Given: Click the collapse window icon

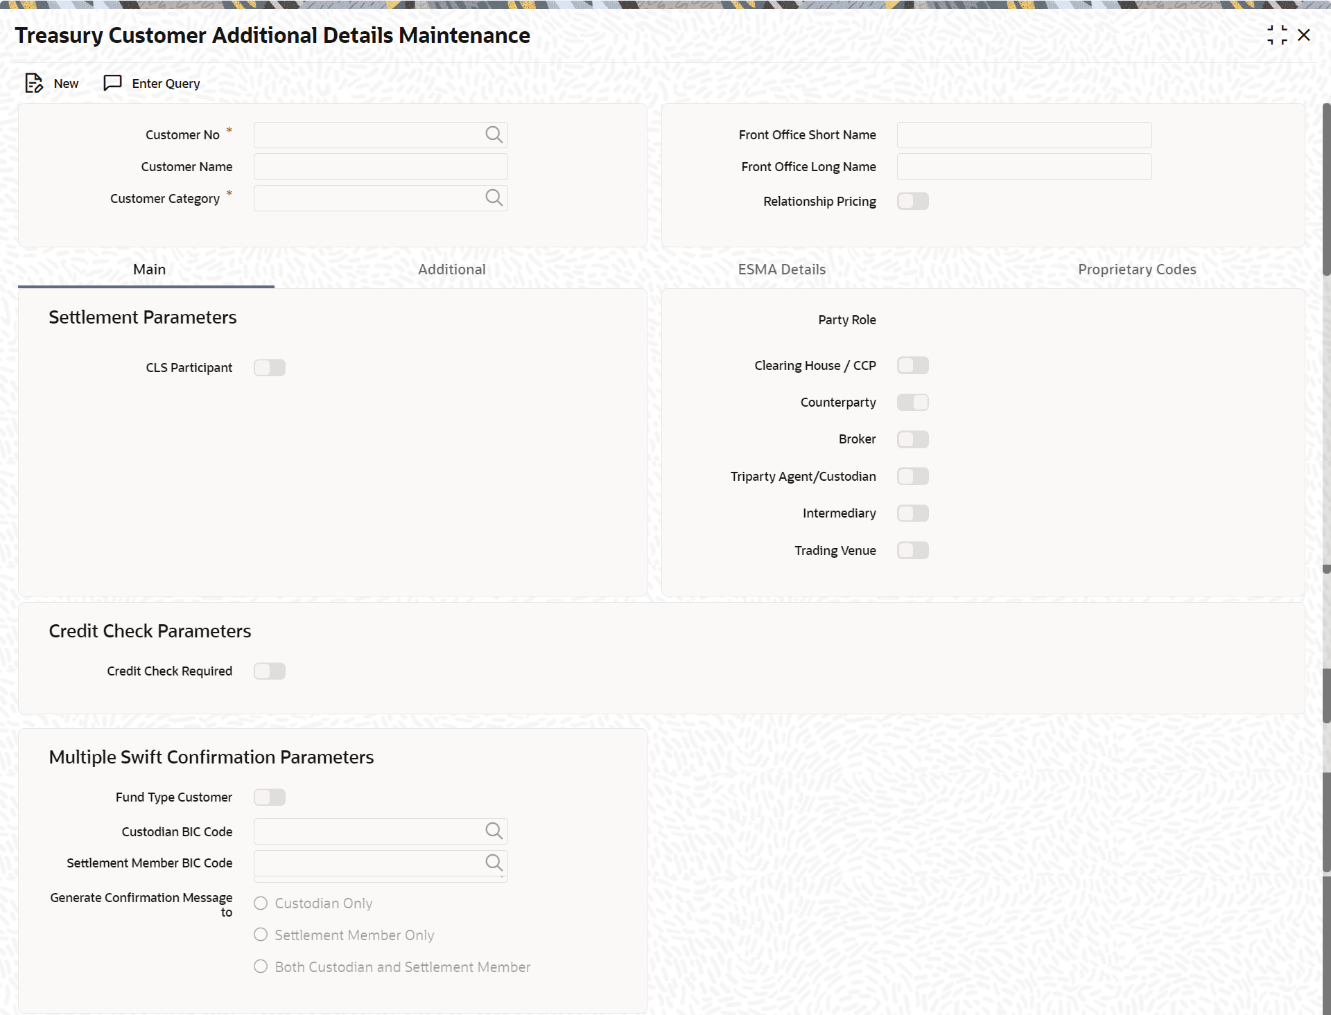Looking at the screenshot, I should [1277, 35].
